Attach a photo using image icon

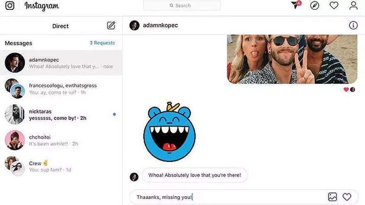point(332,197)
